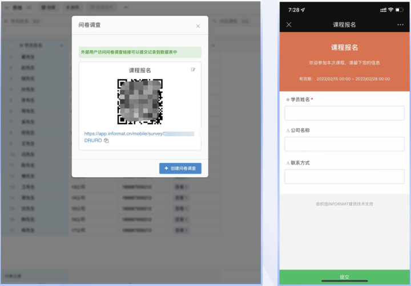Click the 有效期 date range text in banner
Screen dimensions: 411x286
point(344,79)
